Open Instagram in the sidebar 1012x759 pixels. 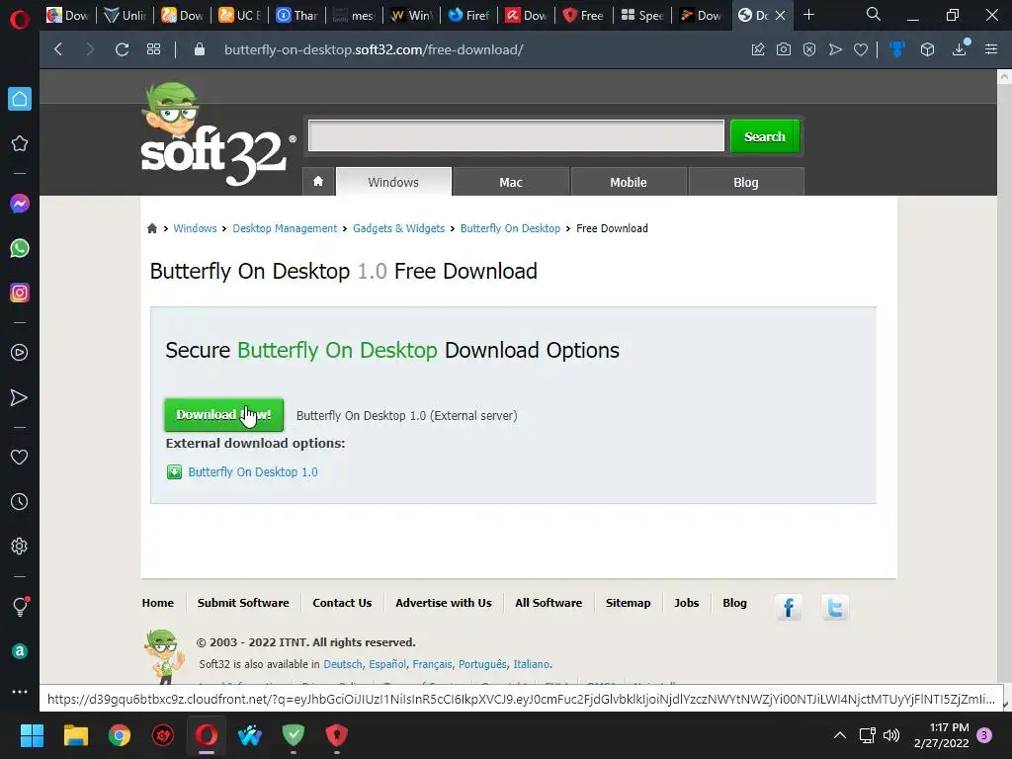[x=20, y=293]
